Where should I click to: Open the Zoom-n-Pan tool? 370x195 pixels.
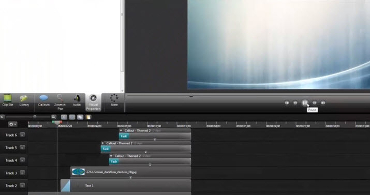[60, 102]
